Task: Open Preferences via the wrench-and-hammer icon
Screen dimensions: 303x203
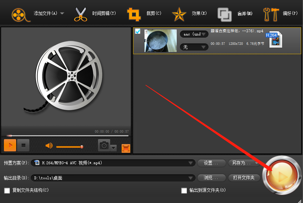Action: pyautogui.click(x=271, y=15)
